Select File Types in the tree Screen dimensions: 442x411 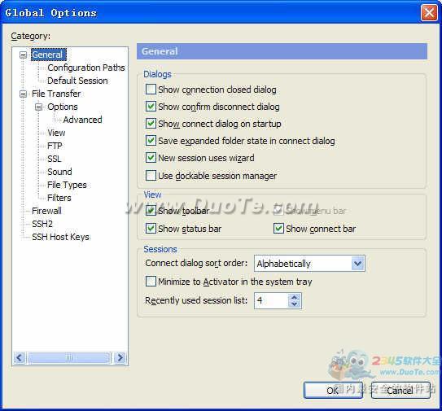tap(67, 185)
